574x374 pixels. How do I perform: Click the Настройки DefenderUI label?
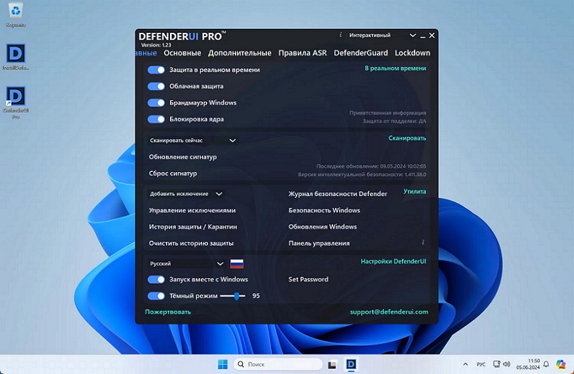coord(393,262)
